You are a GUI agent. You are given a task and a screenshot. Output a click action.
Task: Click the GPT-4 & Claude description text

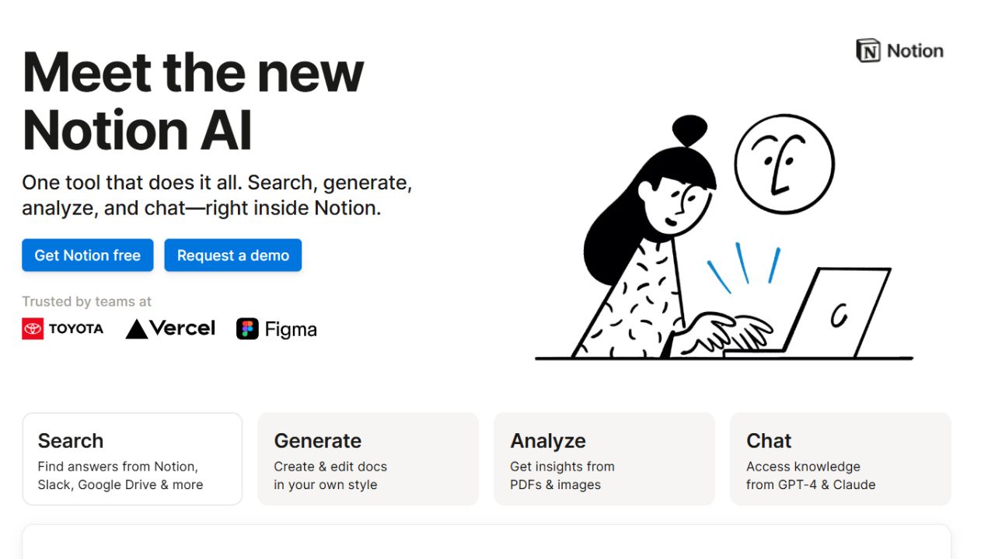811,484
